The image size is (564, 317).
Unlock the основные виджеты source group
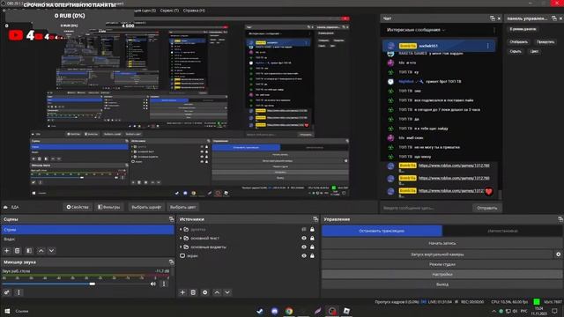click(x=312, y=247)
